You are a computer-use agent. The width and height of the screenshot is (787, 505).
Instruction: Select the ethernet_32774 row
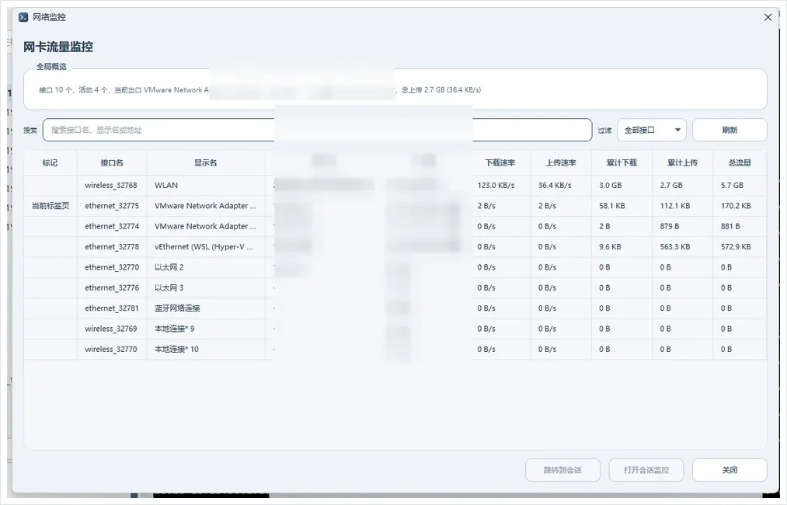click(x=395, y=226)
